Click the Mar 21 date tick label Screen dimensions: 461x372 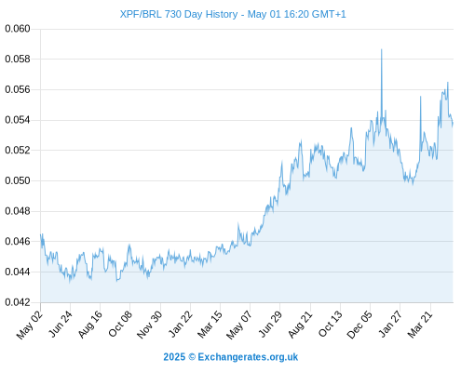point(420,325)
